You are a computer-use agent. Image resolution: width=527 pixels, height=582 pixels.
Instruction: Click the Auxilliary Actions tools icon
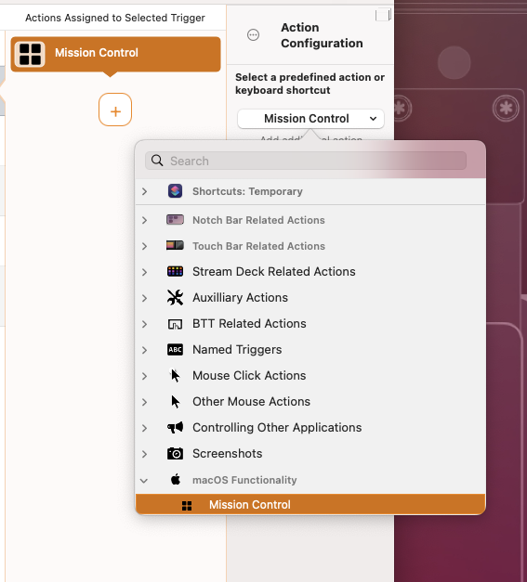tap(175, 297)
